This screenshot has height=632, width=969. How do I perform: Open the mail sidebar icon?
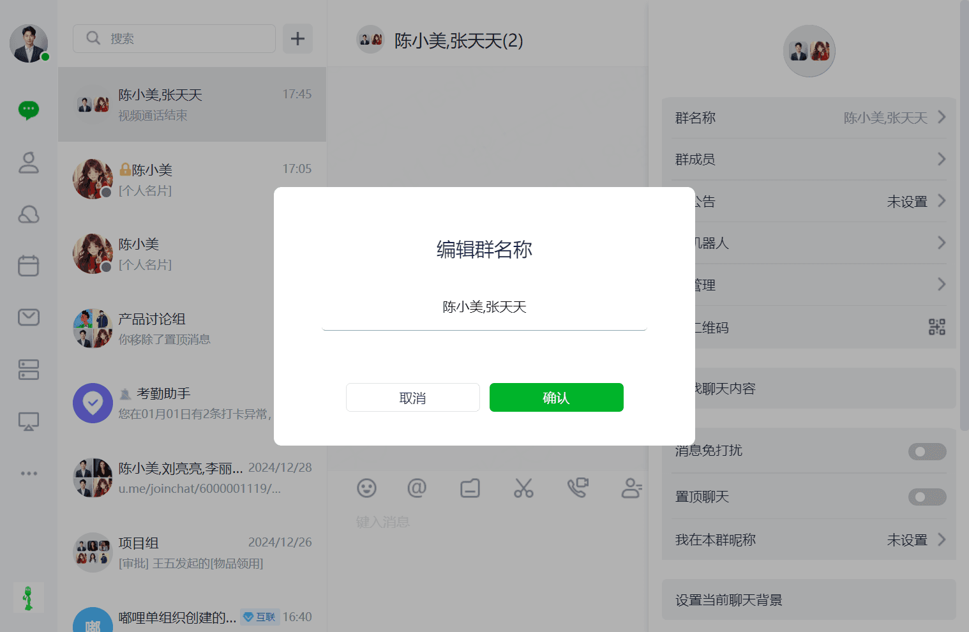click(29, 317)
